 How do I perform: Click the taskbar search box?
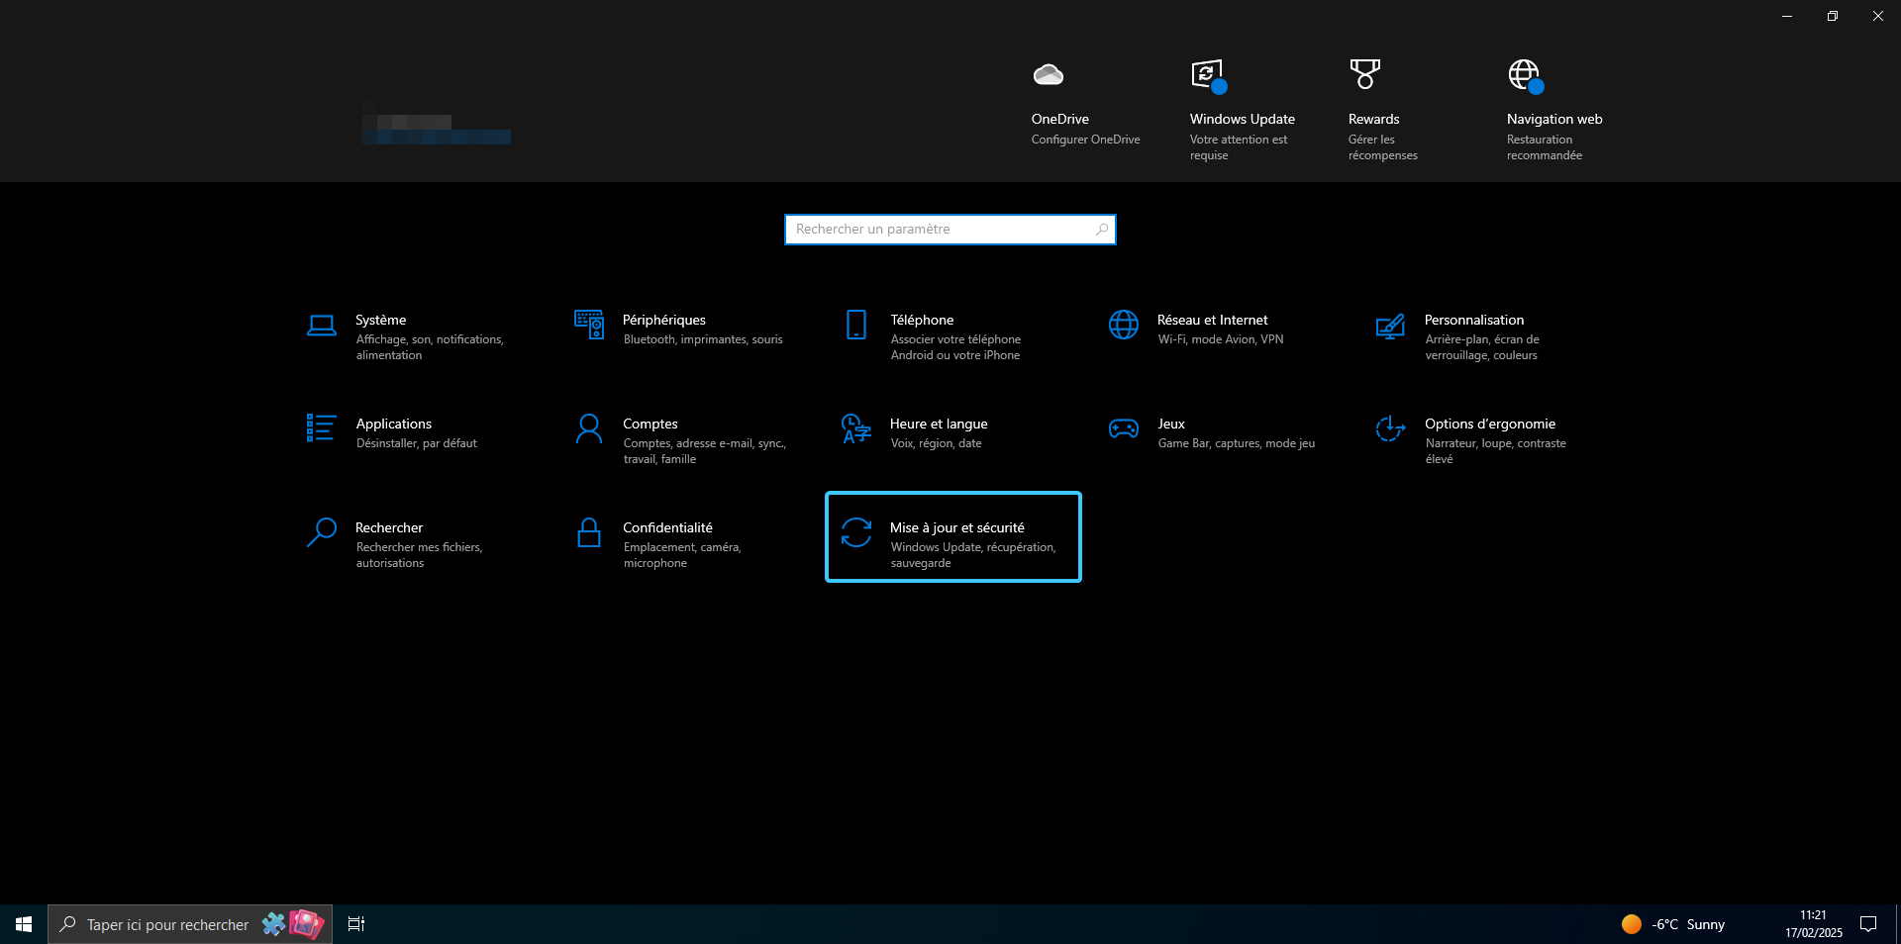190,924
